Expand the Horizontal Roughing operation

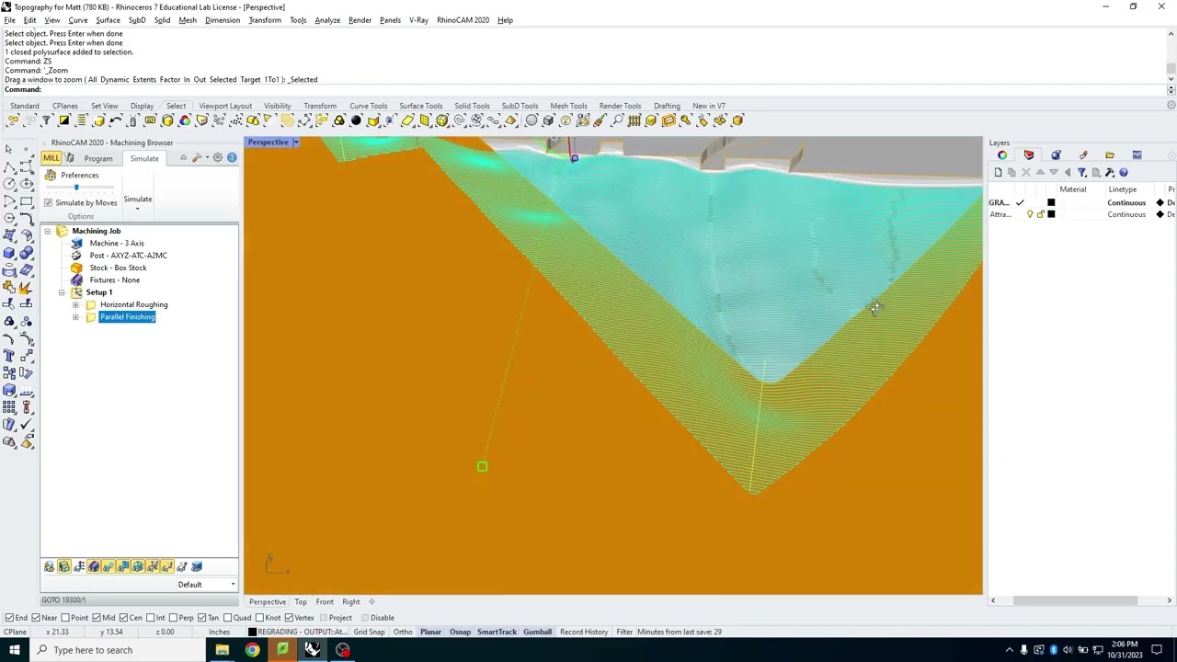click(x=75, y=304)
